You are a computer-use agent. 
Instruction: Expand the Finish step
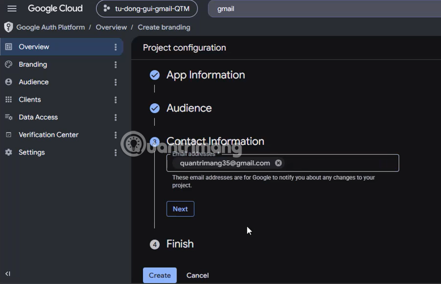click(x=180, y=244)
